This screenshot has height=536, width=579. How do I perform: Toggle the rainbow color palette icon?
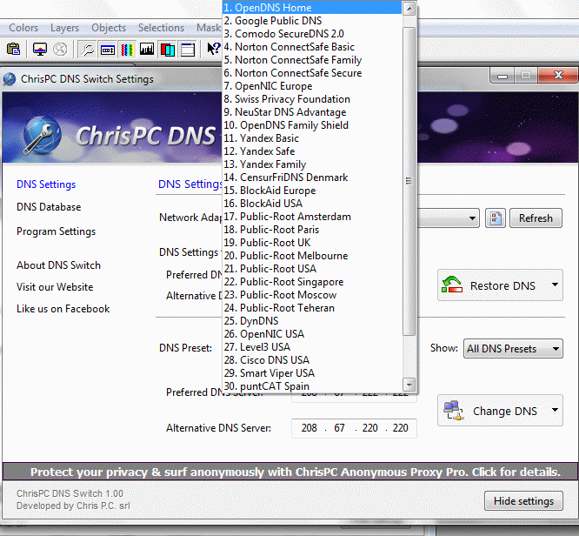[x=127, y=50]
